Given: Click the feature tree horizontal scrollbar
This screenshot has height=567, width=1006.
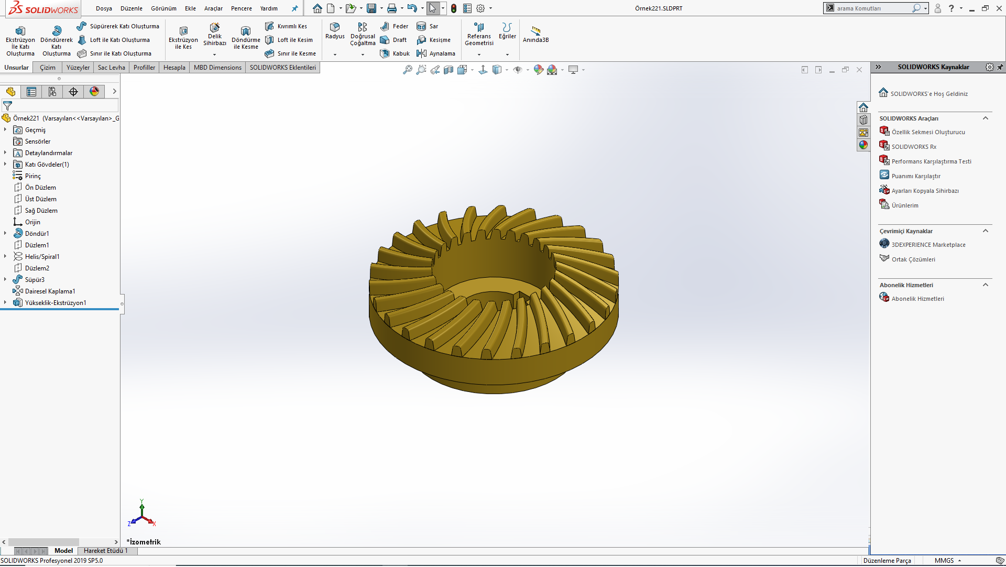Looking at the screenshot, I should [x=43, y=542].
